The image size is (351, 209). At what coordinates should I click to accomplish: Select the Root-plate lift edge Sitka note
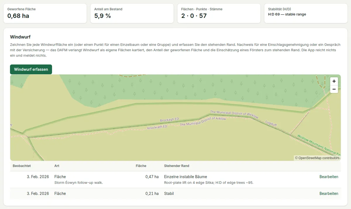(209, 183)
